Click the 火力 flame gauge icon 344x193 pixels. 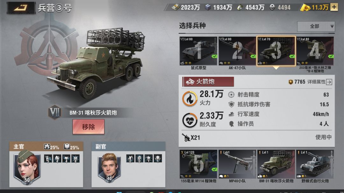point(190,99)
